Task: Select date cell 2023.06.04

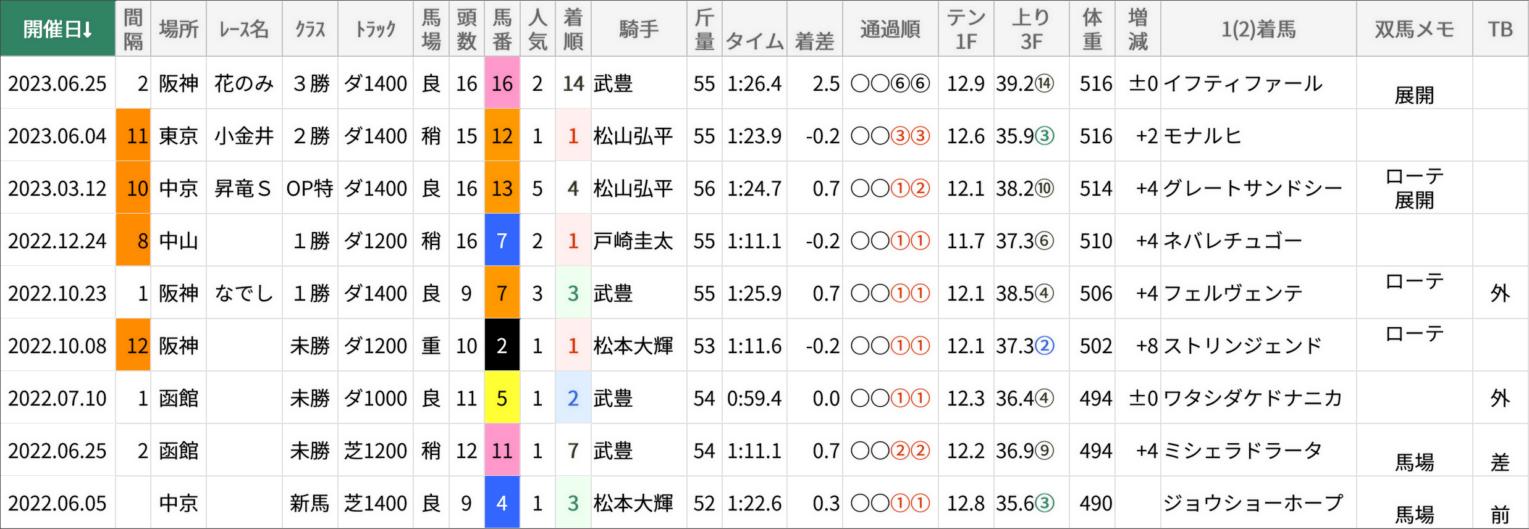Action: point(57,136)
